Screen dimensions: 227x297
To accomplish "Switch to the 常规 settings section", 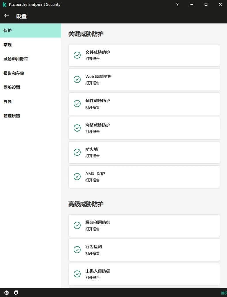I will pos(8,45).
